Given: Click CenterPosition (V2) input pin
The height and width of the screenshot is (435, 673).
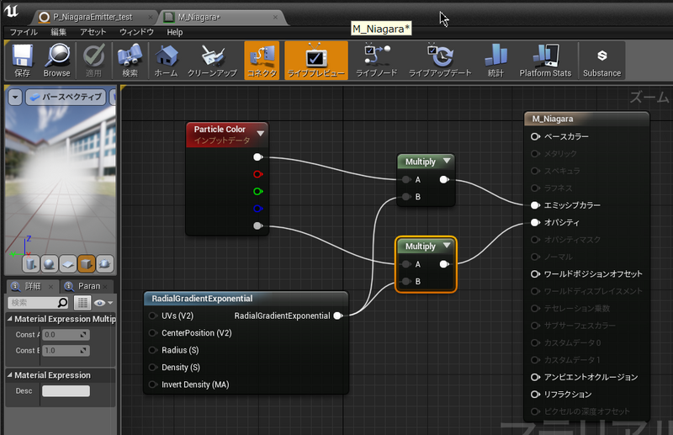Looking at the screenshot, I should tap(152, 333).
